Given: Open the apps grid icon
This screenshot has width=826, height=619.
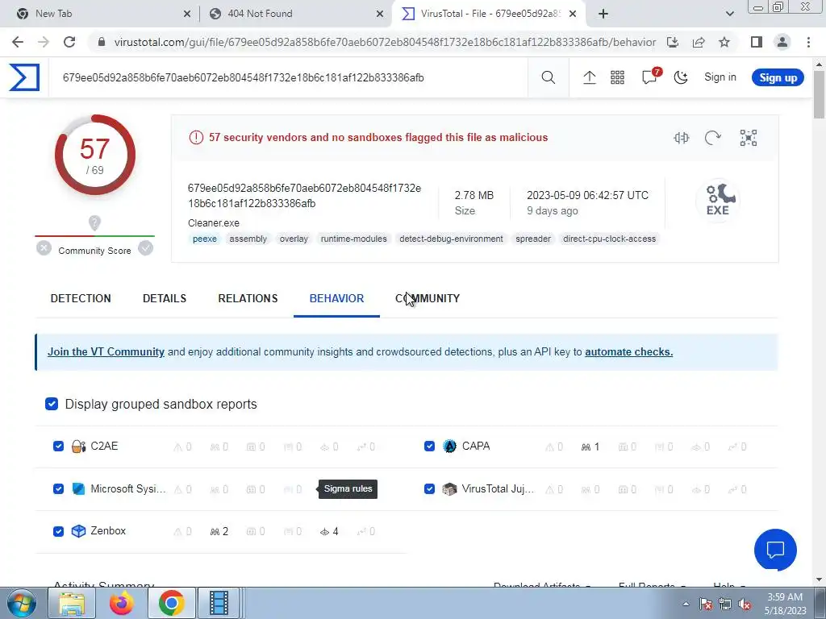Looking at the screenshot, I should pyautogui.click(x=617, y=78).
